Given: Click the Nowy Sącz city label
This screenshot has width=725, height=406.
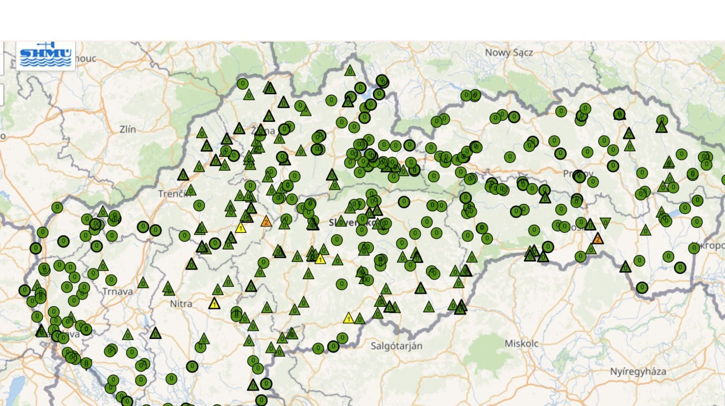Looking at the screenshot, I should coord(508,53).
